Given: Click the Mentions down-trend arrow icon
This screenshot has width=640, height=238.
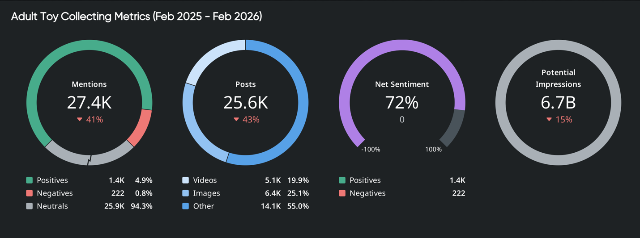Looking at the screenshot, I should tap(80, 120).
